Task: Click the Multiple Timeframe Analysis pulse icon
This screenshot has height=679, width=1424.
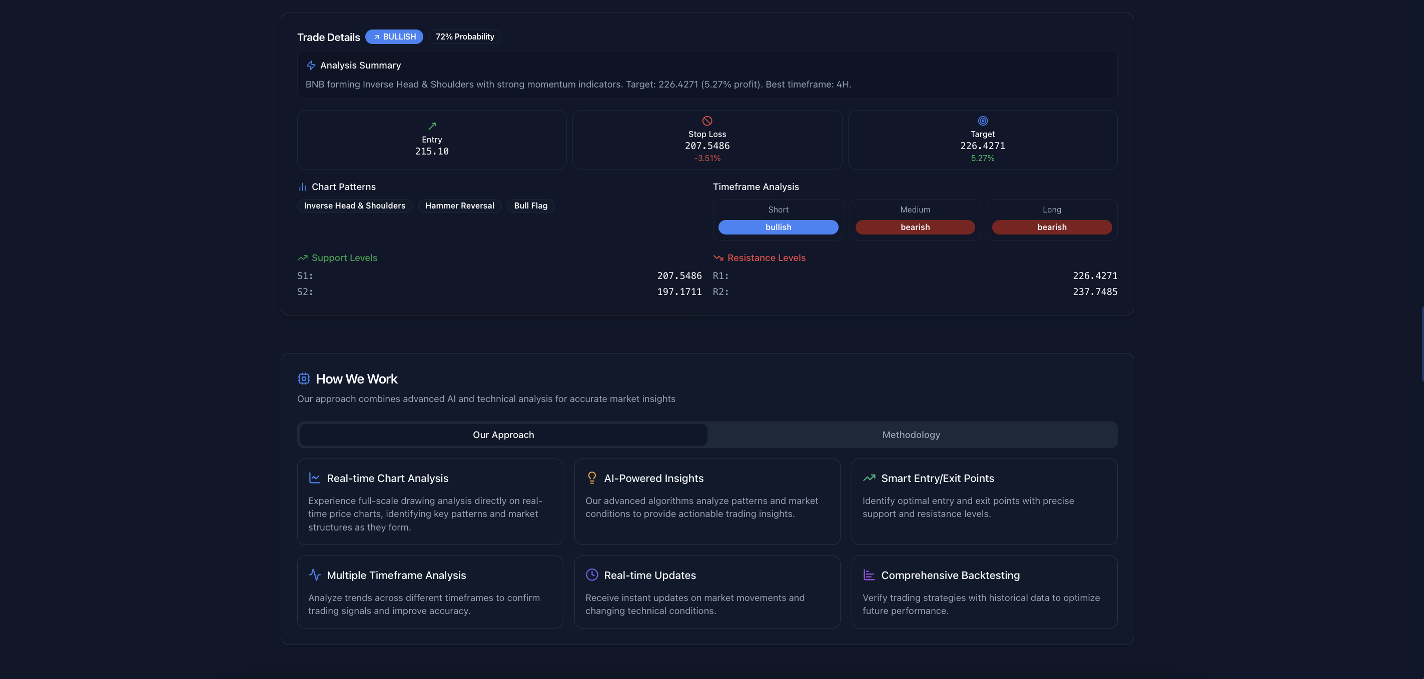Action: [x=315, y=574]
